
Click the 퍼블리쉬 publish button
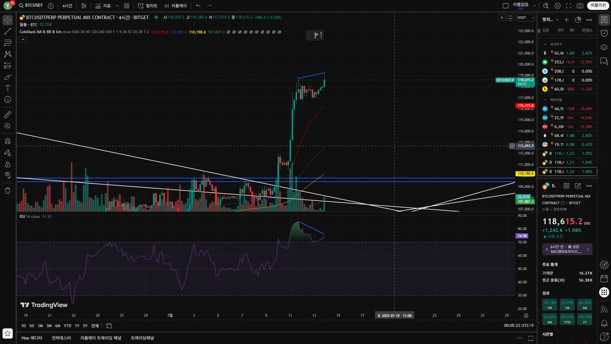(x=598, y=5)
